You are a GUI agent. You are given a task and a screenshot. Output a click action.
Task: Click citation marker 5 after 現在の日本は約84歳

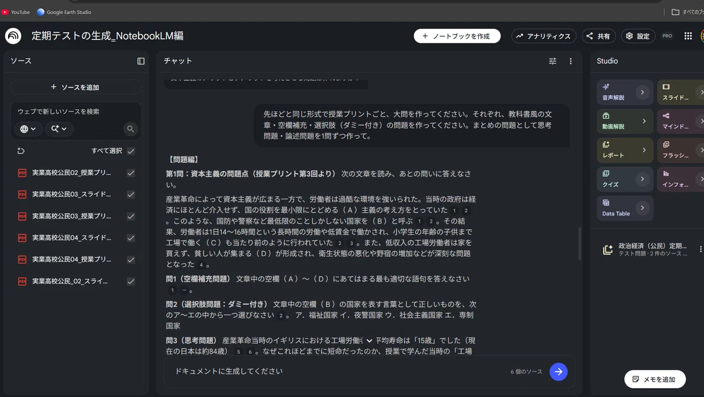click(x=238, y=352)
